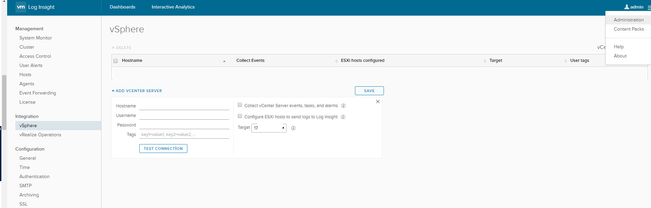This screenshot has width=651, height=208.
Task: Click the Save button
Action: (369, 91)
